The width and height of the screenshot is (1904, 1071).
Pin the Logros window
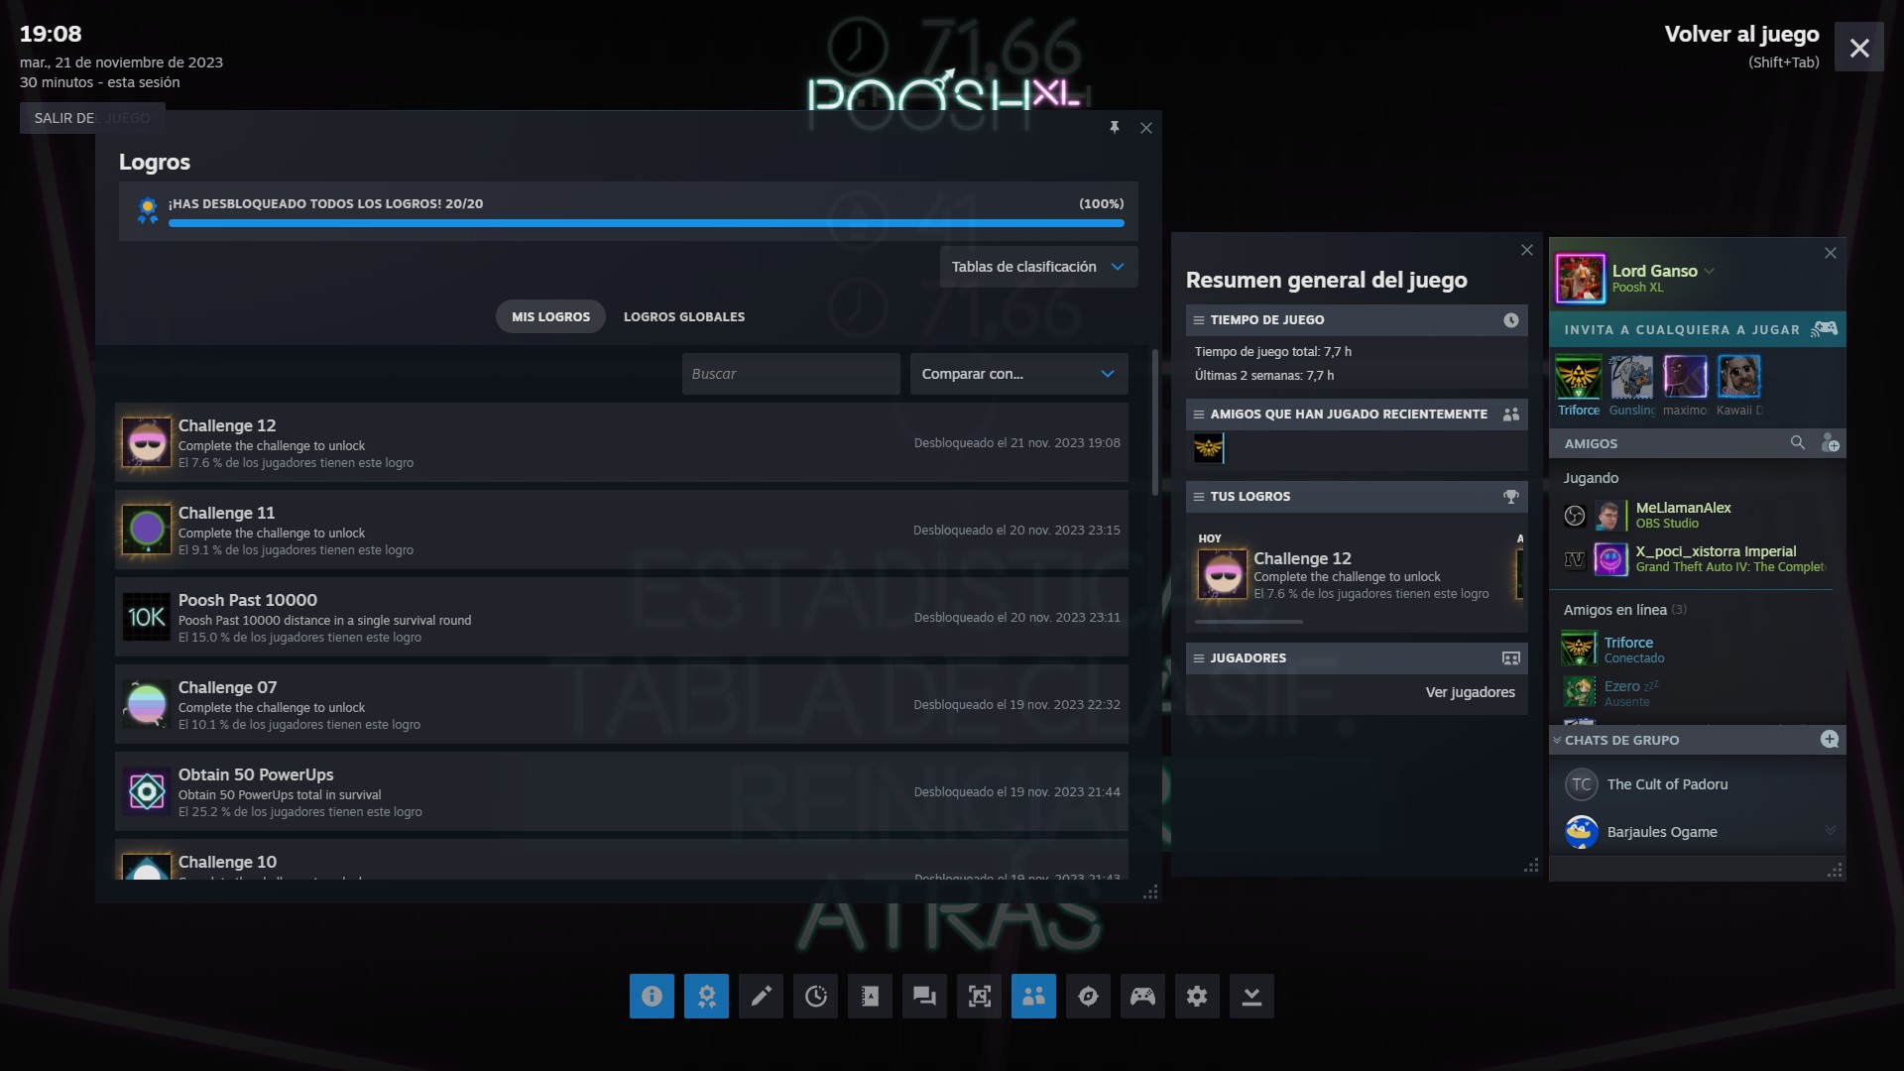point(1115,128)
